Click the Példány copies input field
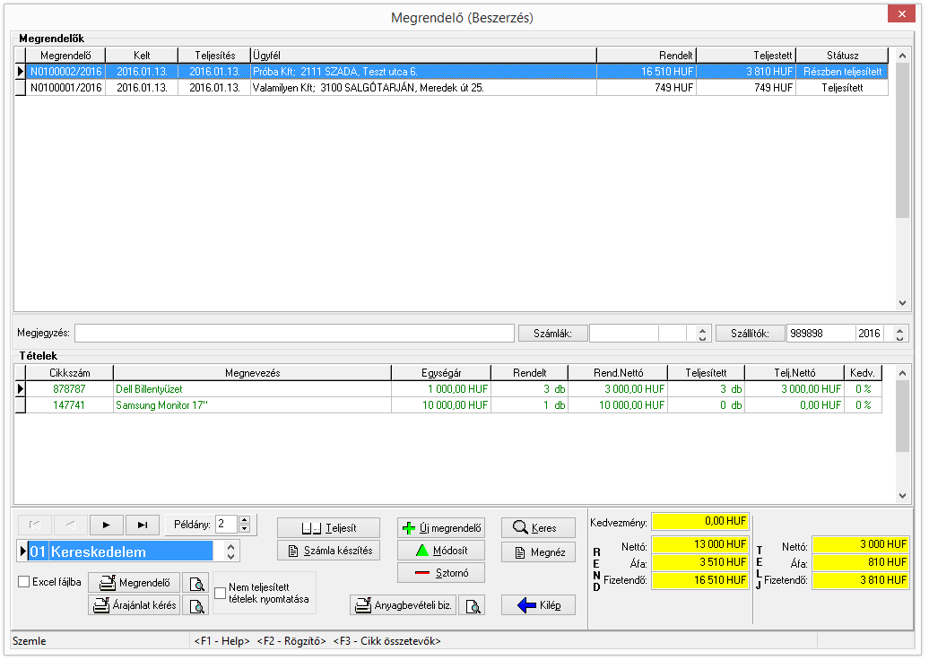 click(x=226, y=524)
